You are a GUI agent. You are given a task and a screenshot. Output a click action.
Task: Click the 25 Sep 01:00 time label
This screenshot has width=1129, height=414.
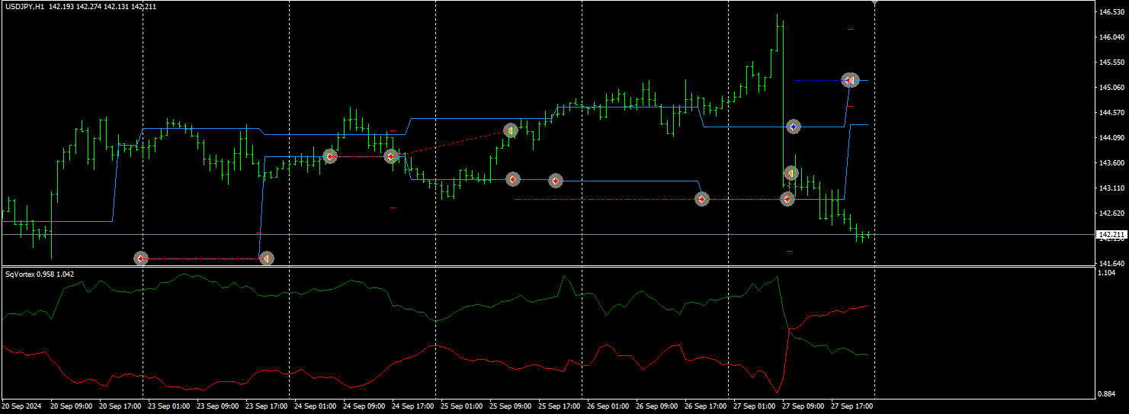point(461,406)
